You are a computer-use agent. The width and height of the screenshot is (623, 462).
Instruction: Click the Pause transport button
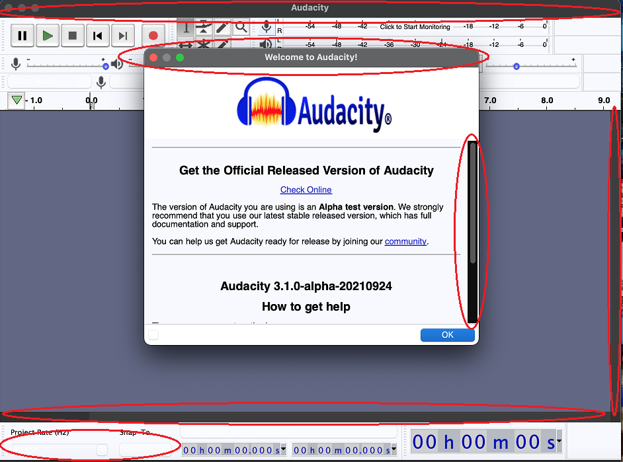(x=22, y=36)
